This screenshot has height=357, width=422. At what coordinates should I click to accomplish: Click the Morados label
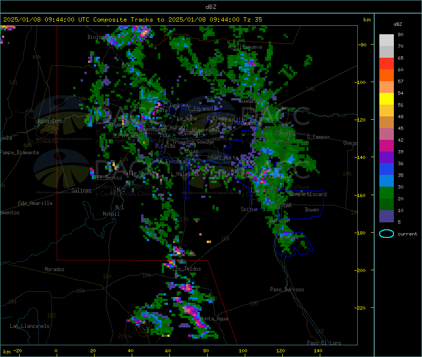(x=54, y=269)
